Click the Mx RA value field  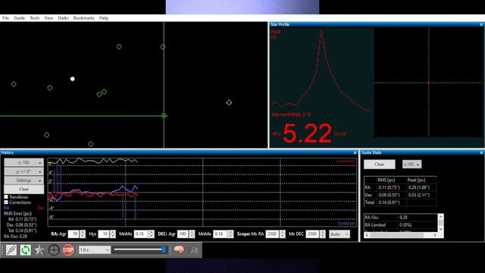(x=272, y=234)
